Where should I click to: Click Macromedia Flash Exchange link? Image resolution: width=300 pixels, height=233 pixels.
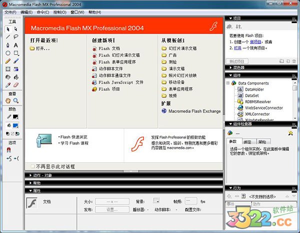tap(194, 111)
